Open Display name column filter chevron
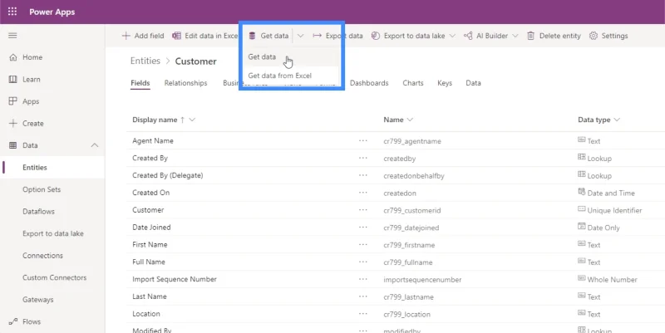665x333 pixels. click(x=192, y=120)
